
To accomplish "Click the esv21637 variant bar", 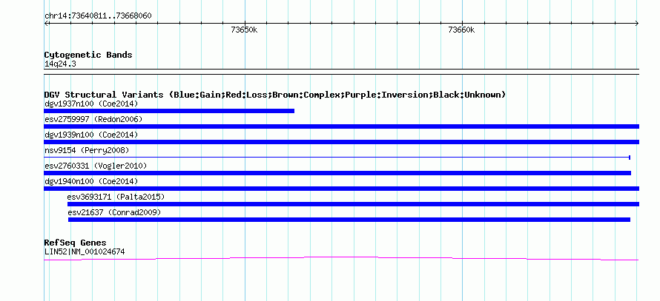I will click(x=349, y=220).
